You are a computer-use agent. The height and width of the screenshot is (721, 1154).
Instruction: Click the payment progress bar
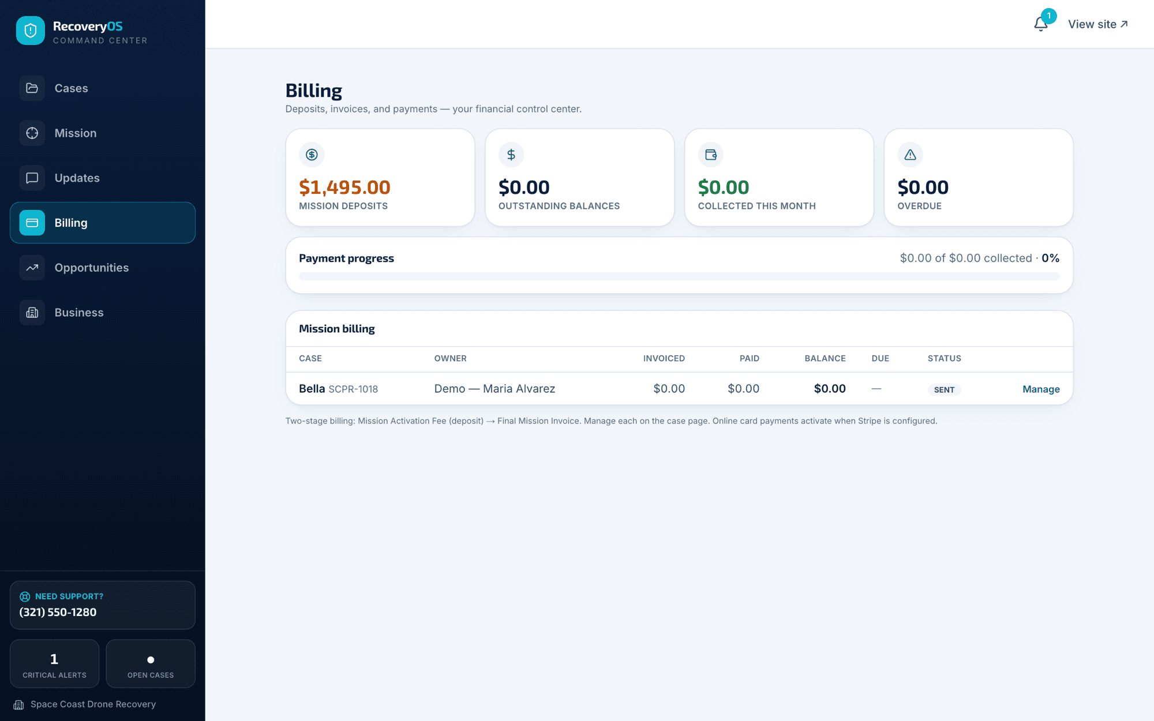(x=679, y=277)
